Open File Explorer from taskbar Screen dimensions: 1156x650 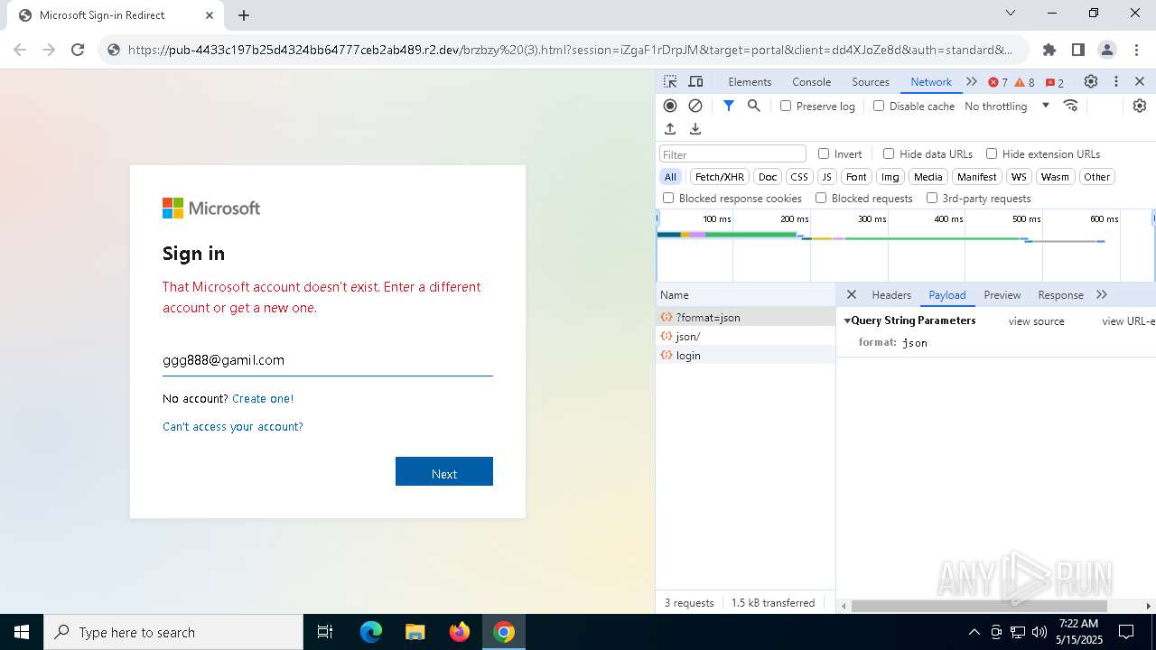tap(415, 632)
